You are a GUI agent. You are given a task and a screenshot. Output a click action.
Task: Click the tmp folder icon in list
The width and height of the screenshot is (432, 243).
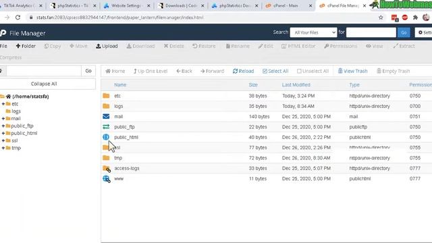click(106, 158)
